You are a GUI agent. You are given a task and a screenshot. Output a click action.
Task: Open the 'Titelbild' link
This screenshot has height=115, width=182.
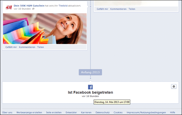click(x=63, y=6)
